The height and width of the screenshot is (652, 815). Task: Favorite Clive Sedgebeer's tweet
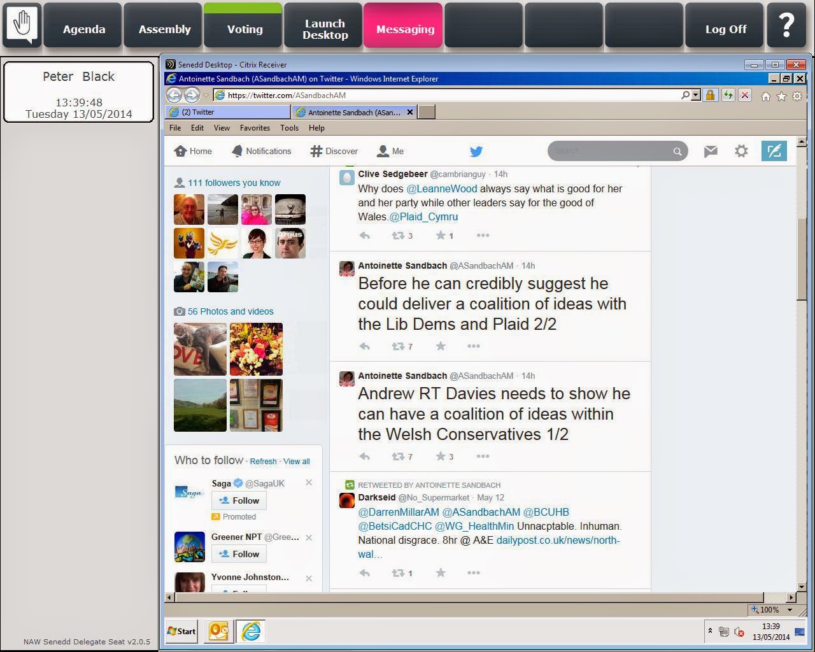[440, 236]
